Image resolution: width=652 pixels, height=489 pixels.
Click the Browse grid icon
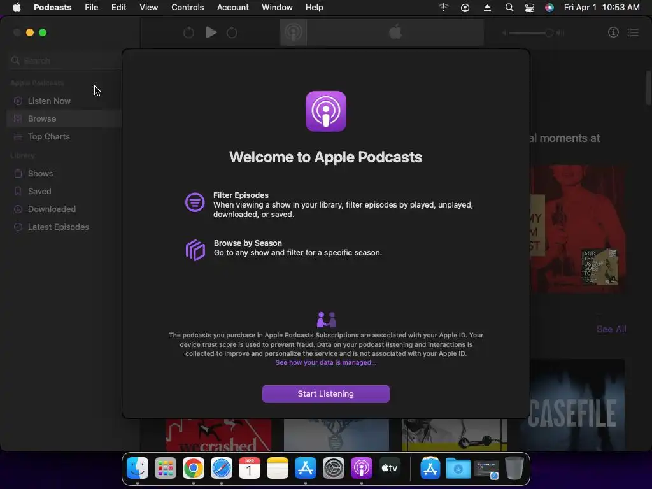coord(18,119)
